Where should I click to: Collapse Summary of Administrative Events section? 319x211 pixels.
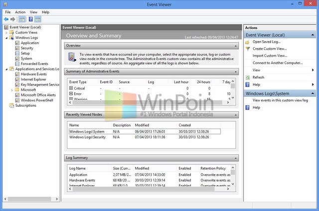point(236,72)
